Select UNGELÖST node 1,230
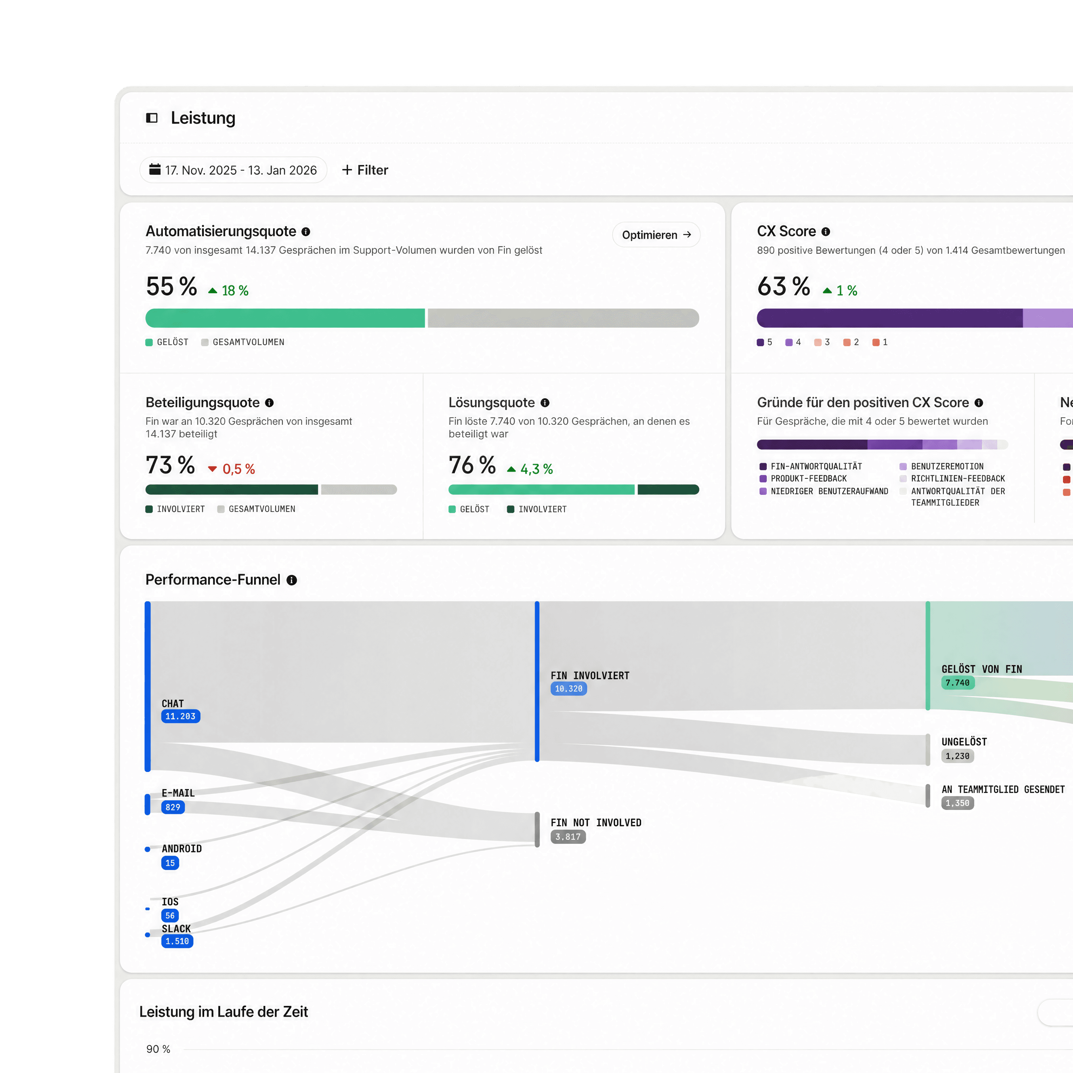The image size is (1073, 1073). (x=957, y=756)
